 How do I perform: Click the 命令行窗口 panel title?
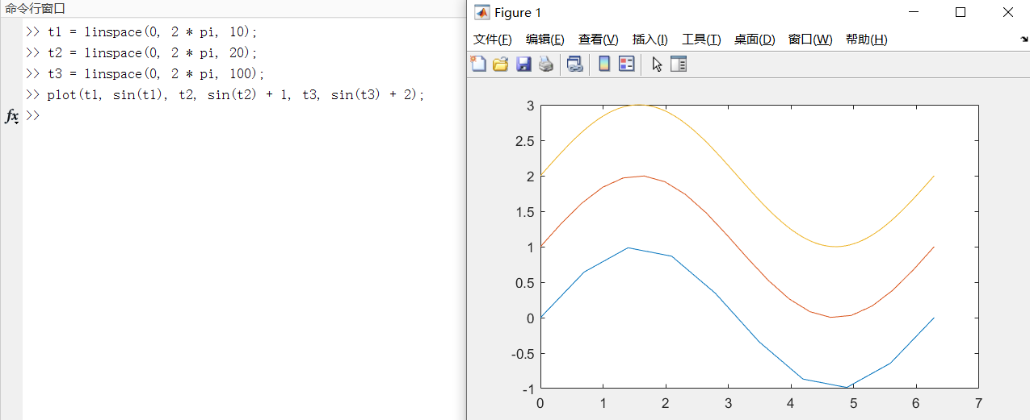pos(36,9)
